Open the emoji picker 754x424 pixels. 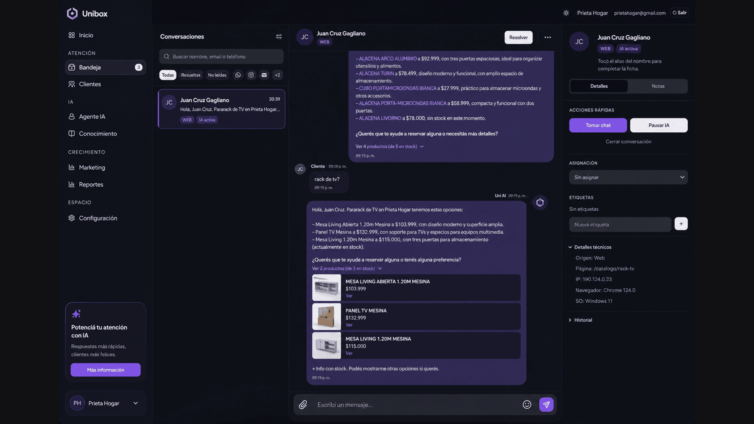(x=527, y=404)
